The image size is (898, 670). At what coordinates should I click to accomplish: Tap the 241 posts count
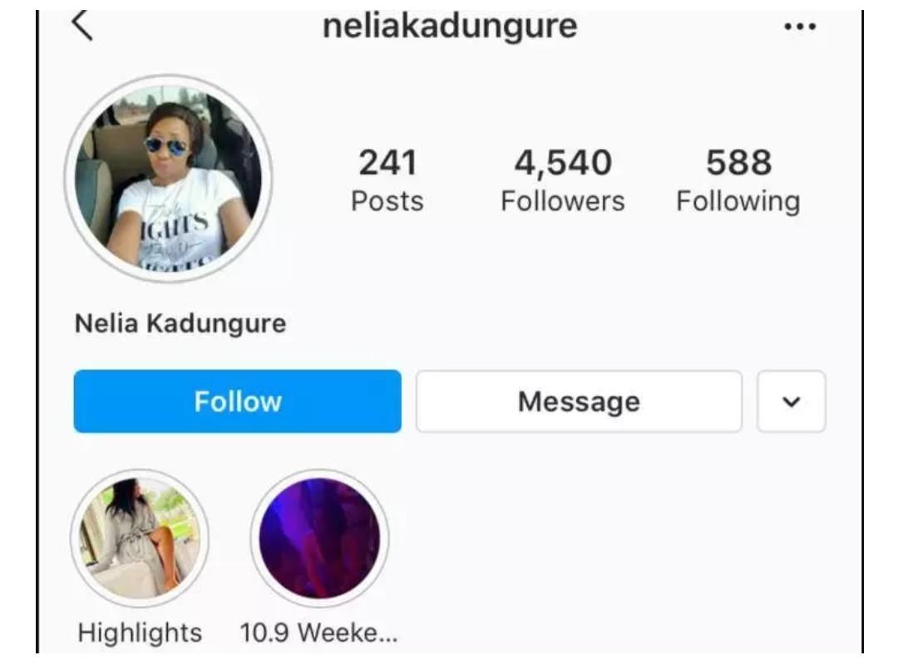click(387, 163)
